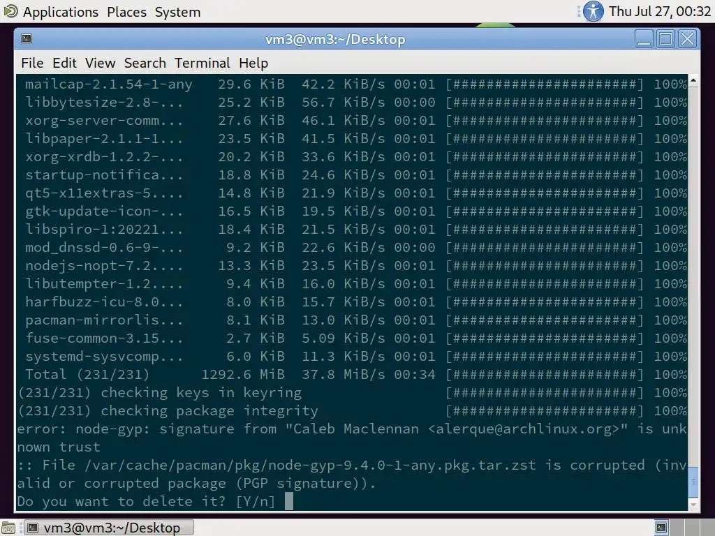Click the '1292.6 MiB' total size value
Viewport: 715px width, 536px height.
click(x=243, y=375)
